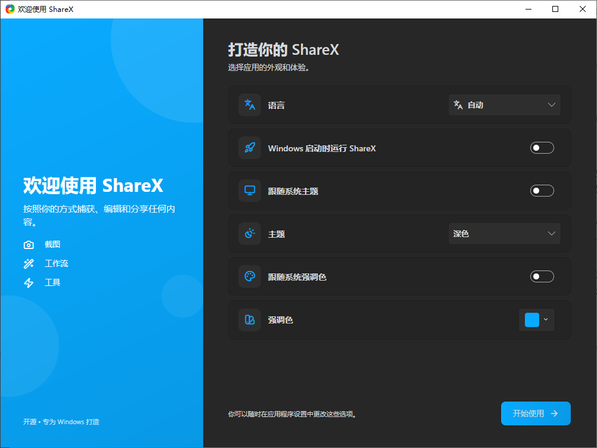Click the swatch book icon beside 强调色
Image resolution: width=597 pixels, height=448 pixels.
click(x=250, y=319)
